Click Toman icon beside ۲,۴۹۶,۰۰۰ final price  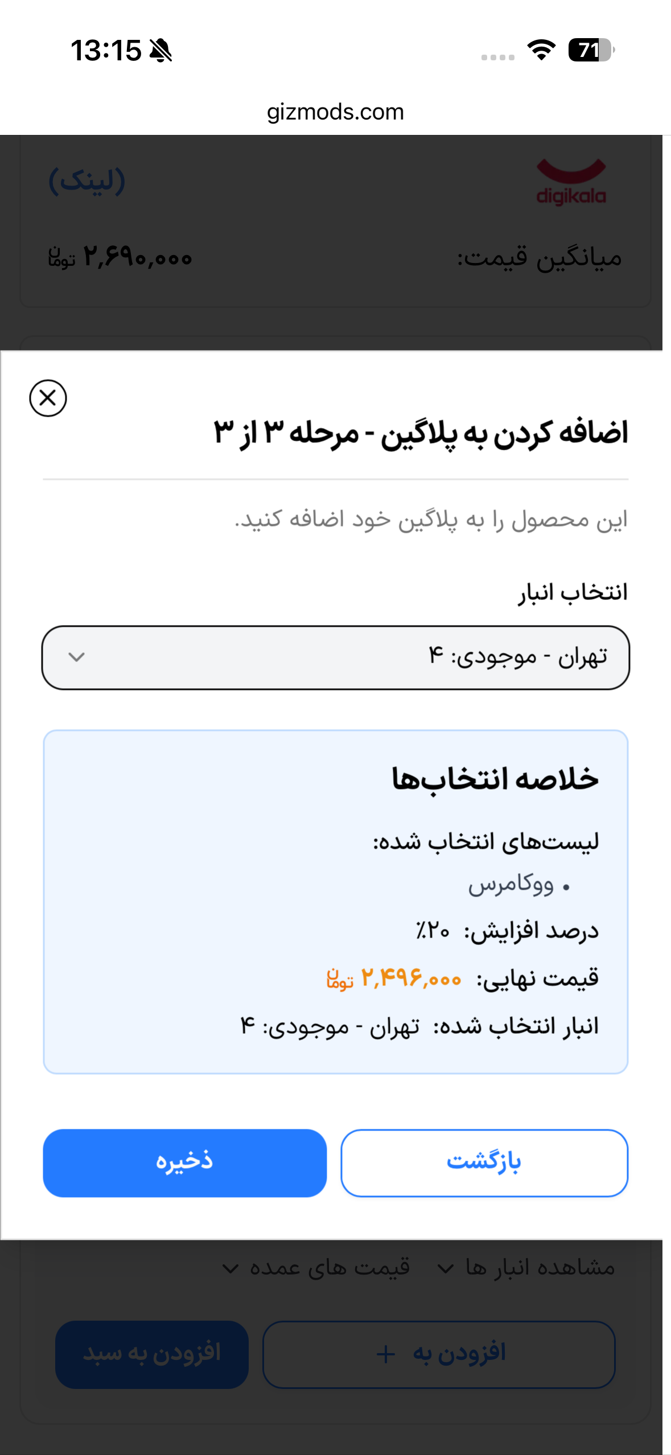340,979
